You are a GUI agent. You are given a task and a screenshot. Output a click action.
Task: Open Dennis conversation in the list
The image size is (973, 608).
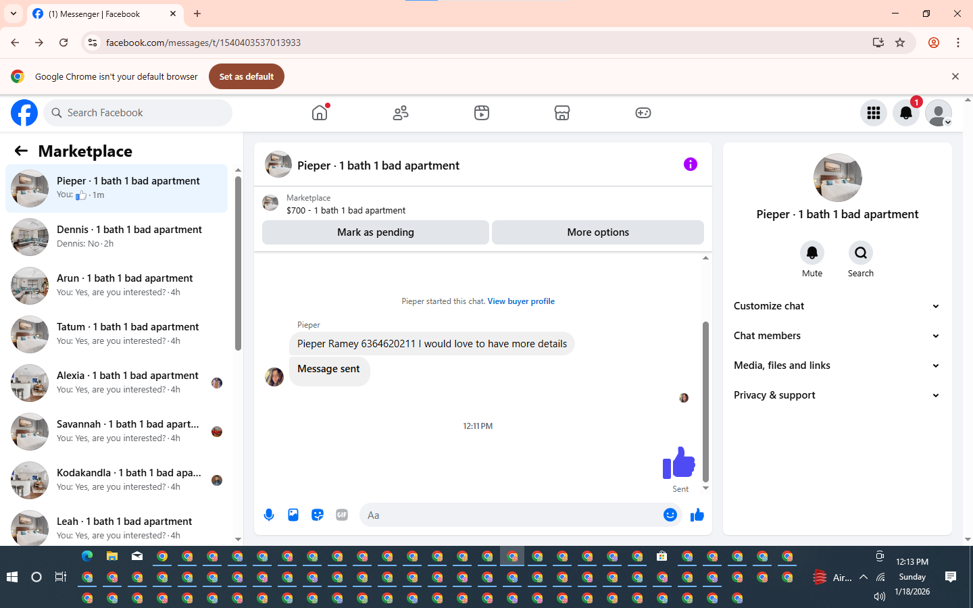pos(117,237)
